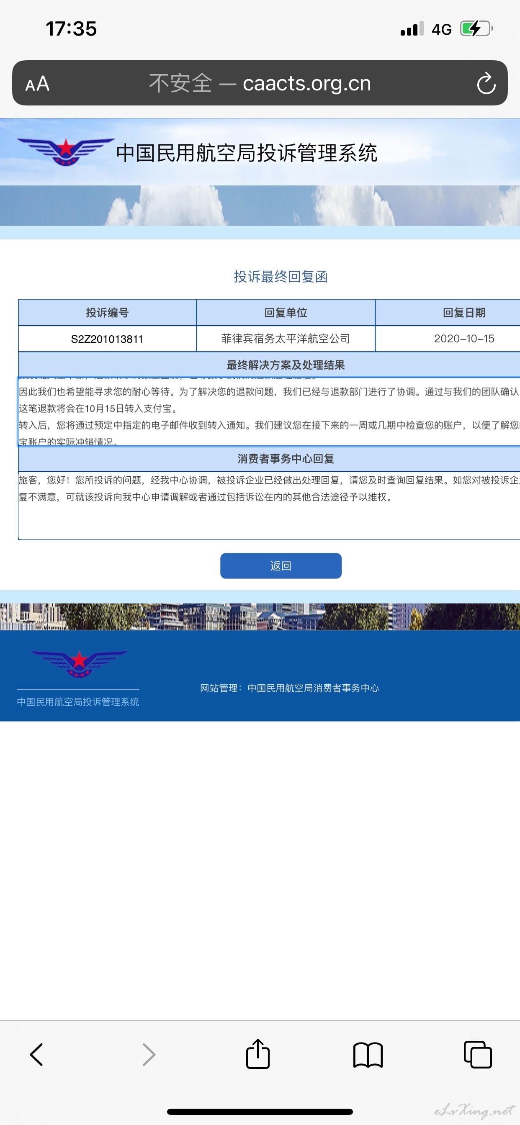Click the page heading 投诉最终回复函
Image resolution: width=520 pixels, height=1125 pixels.
coord(281,277)
